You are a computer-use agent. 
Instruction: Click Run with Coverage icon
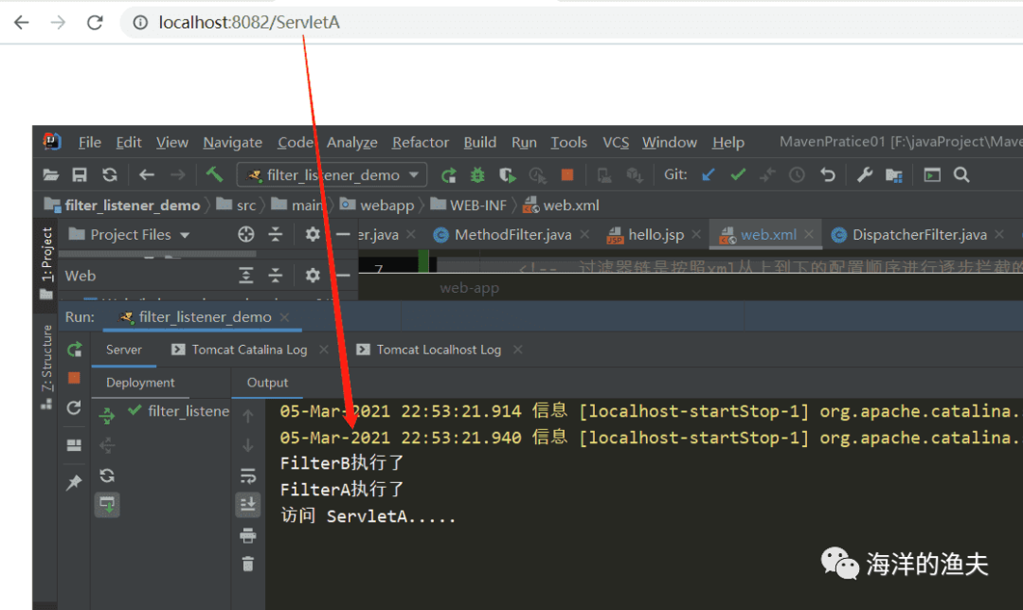click(x=507, y=175)
